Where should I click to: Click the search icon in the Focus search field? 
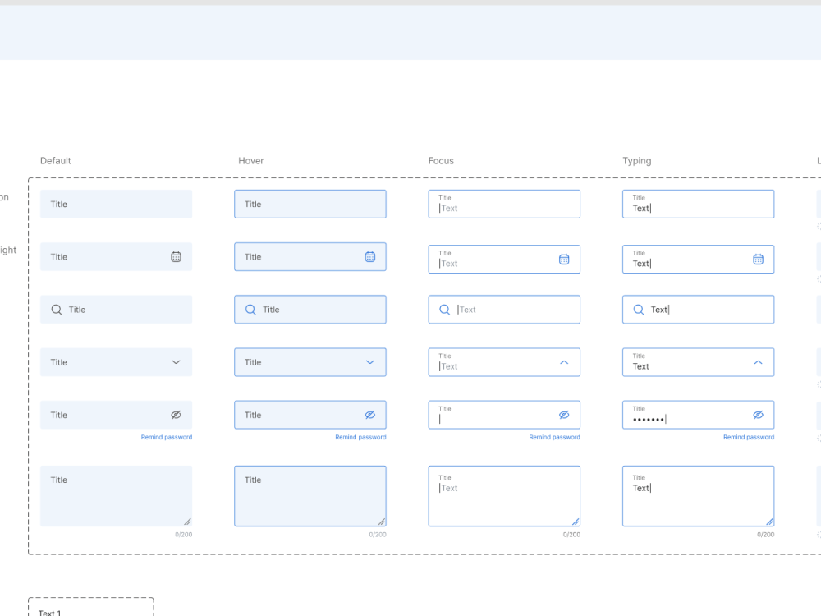pos(444,309)
